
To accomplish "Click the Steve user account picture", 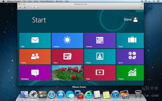I will 135,19.
